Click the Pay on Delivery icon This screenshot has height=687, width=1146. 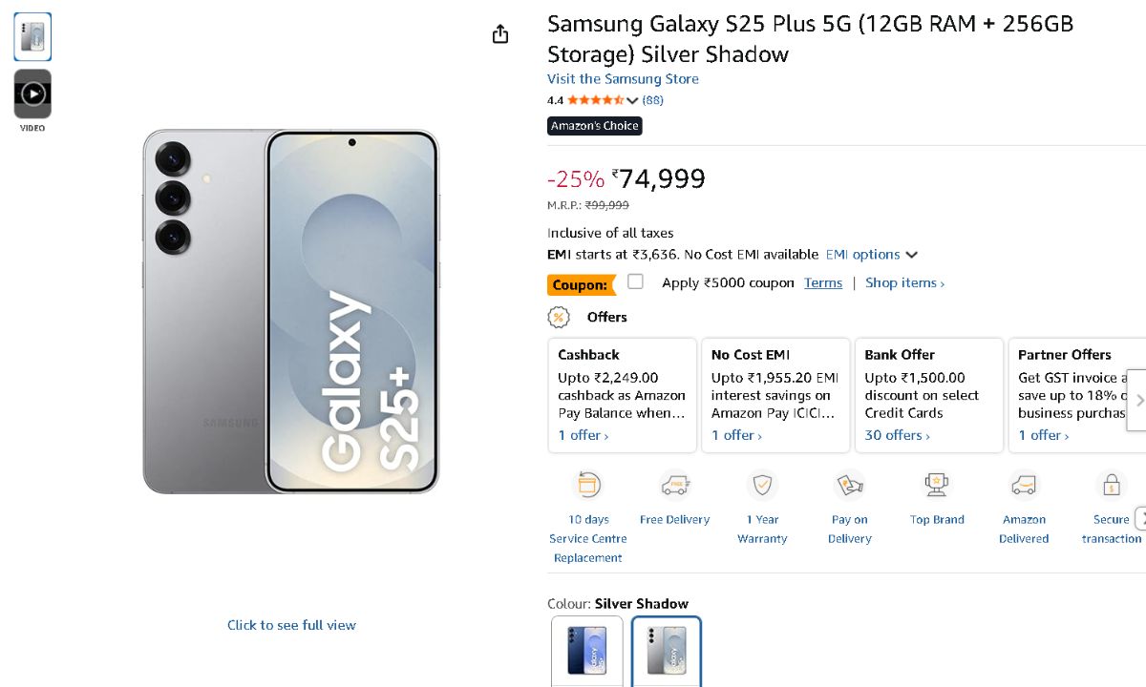pos(849,486)
